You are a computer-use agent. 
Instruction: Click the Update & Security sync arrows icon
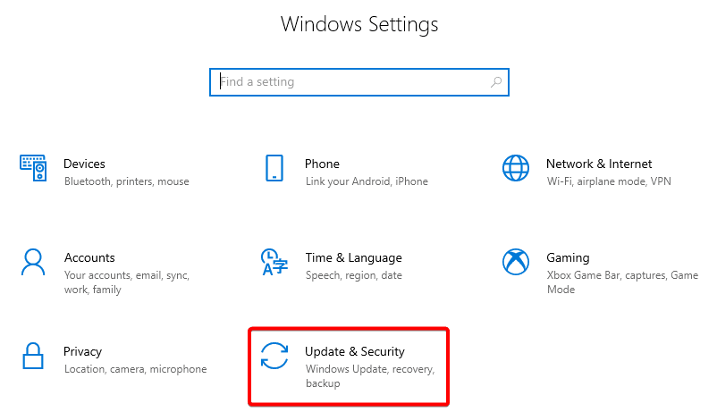[x=274, y=356]
